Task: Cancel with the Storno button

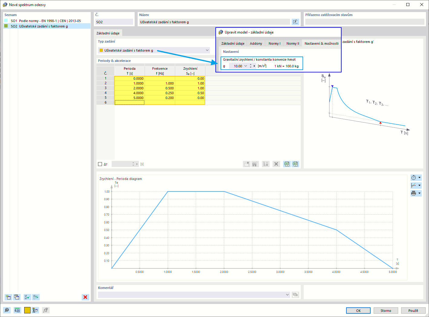Action: 386,311
